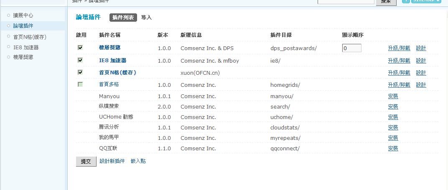
Task: Click 設計 for the xuon(OFCN.cn) plugin
Action: click(x=421, y=73)
